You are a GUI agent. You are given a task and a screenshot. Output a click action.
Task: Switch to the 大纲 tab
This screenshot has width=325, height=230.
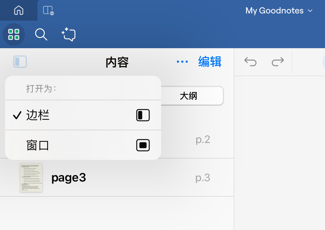coord(188,96)
